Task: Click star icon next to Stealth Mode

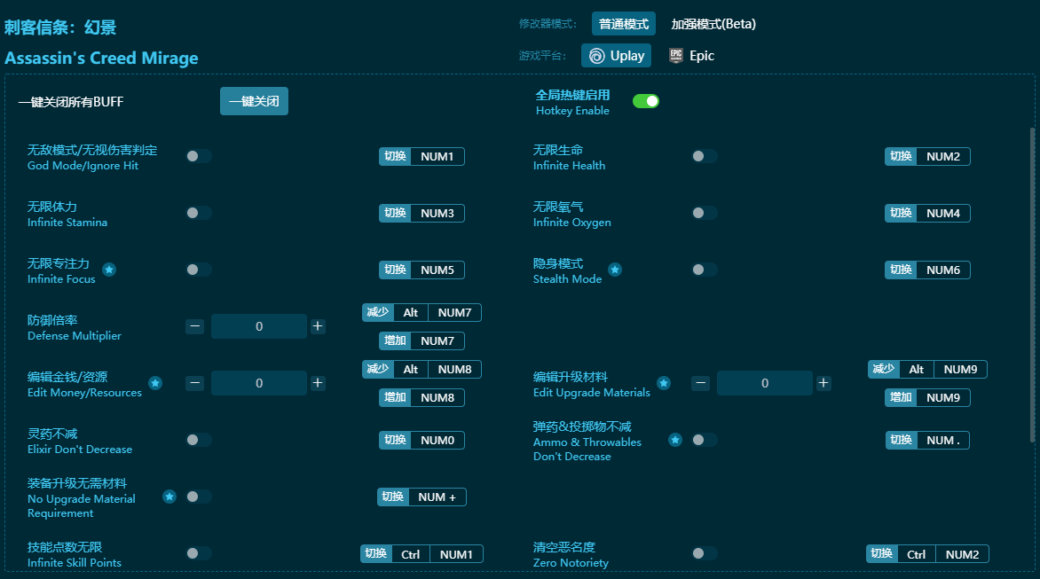Action: pyautogui.click(x=615, y=270)
